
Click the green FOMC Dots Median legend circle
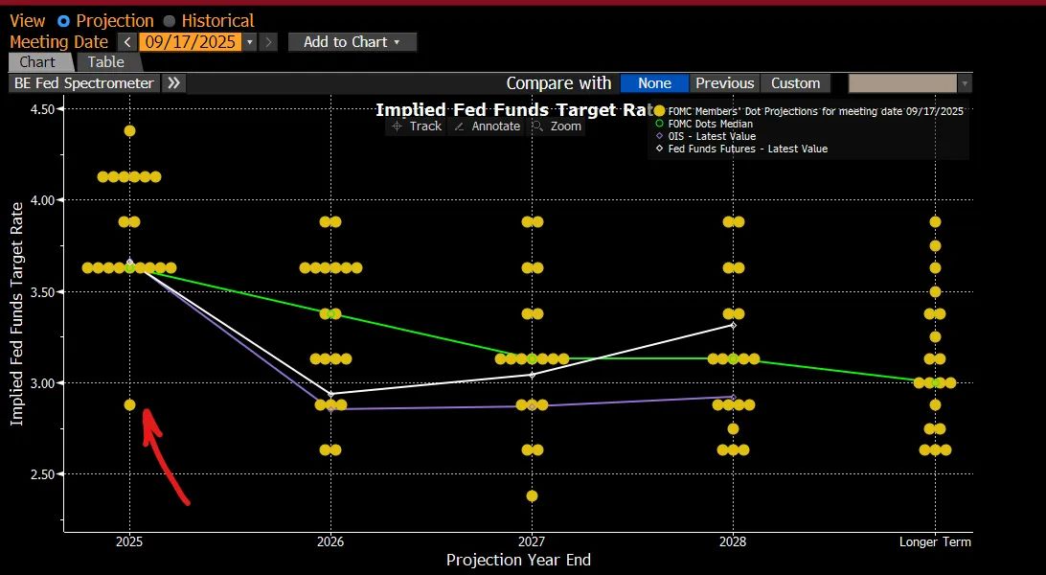(658, 123)
